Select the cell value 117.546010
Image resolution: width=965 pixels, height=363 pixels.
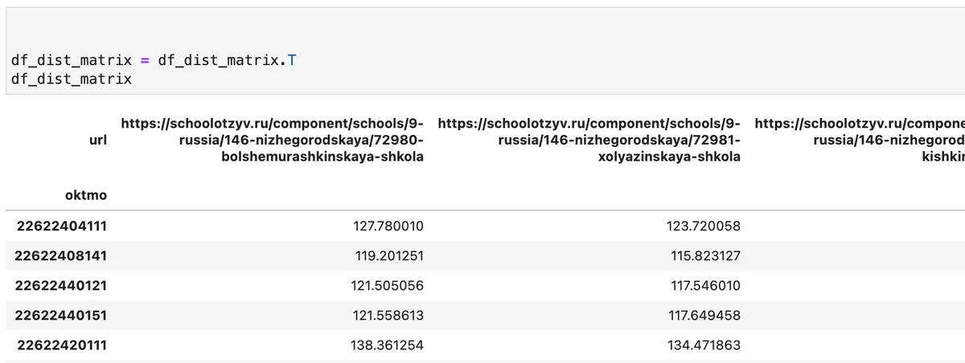(705, 285)
